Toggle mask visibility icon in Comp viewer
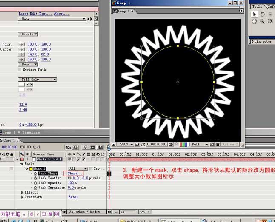Image resolution: width=275 pixels, height=222 pixels. click(x=143, y=144)
